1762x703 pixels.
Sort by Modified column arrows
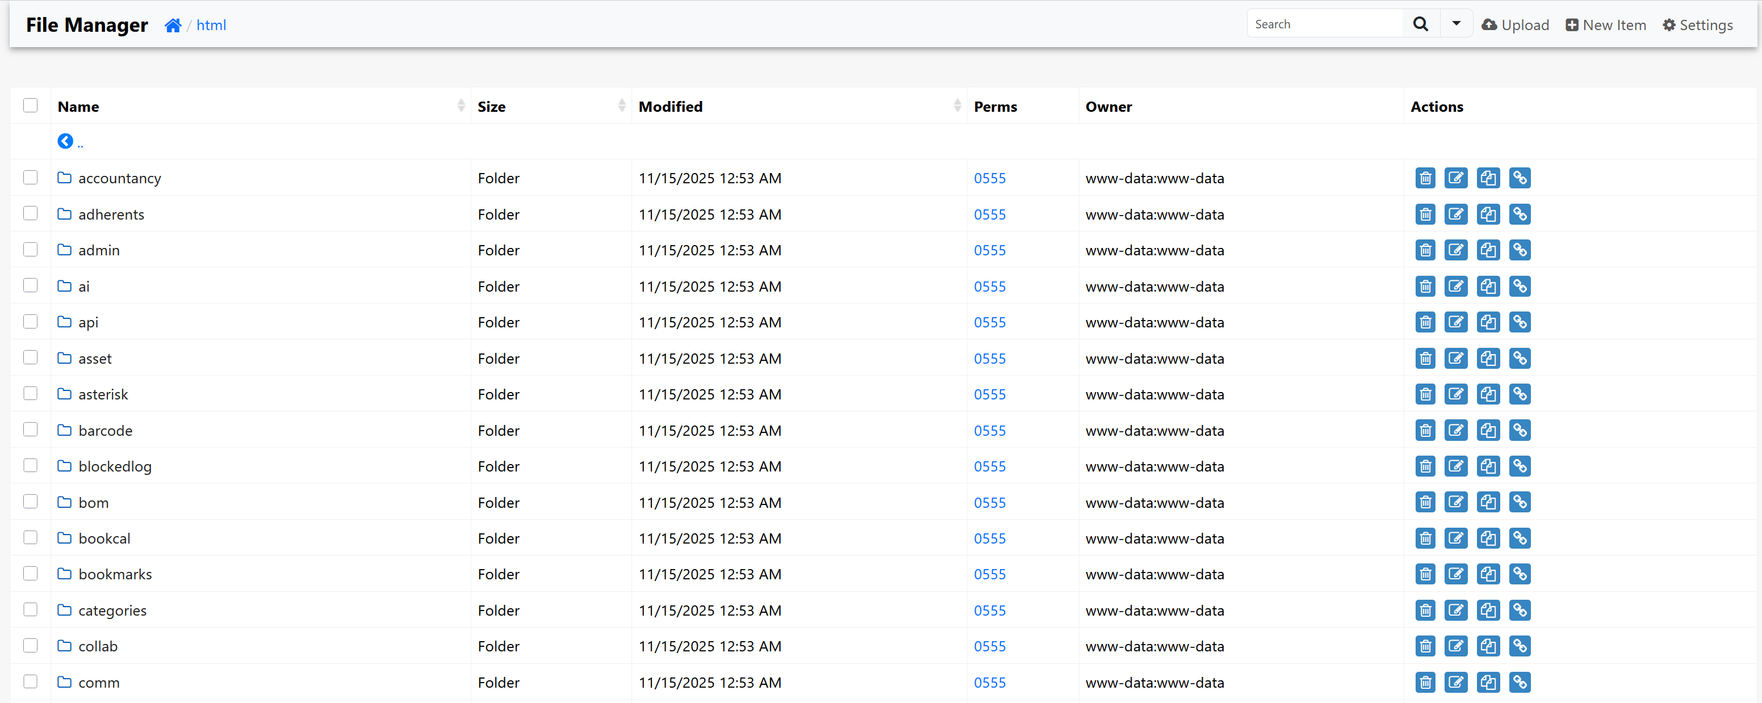(x=957, y=105)
